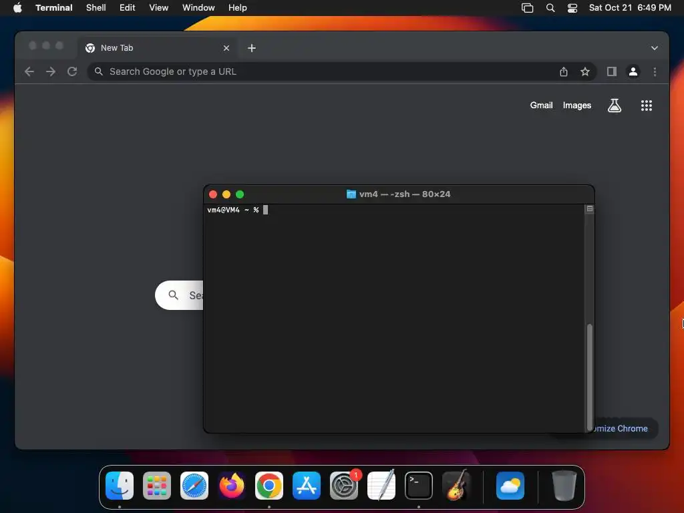Open System Settings from the Dock
684x513 pixels.
click(344, 486)
